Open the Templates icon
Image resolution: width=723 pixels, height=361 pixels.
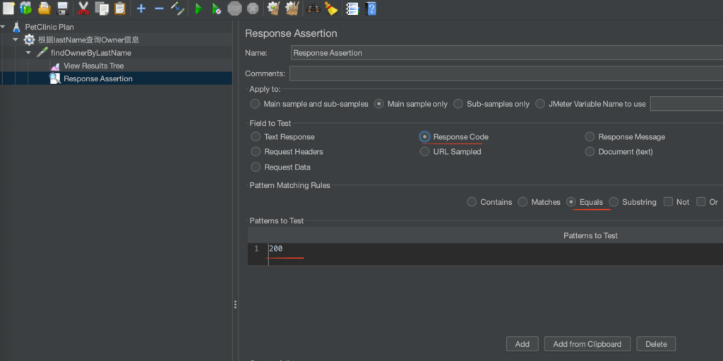[x=26, y=8]
